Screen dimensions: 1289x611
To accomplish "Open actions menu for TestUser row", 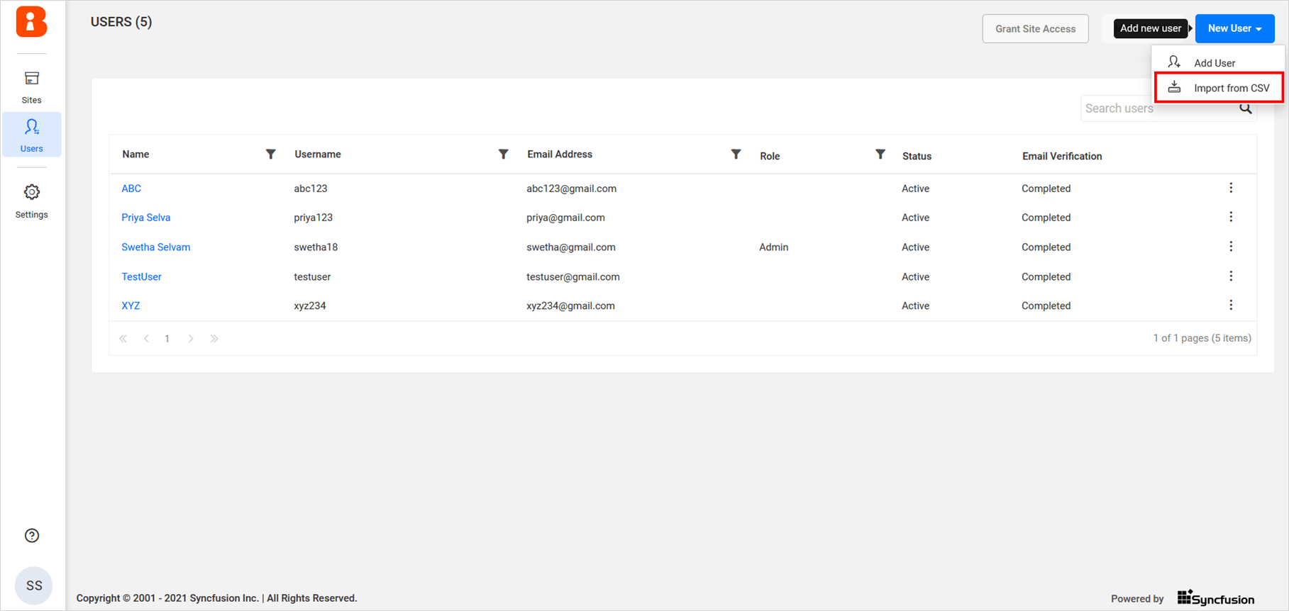I will 1231,276.
